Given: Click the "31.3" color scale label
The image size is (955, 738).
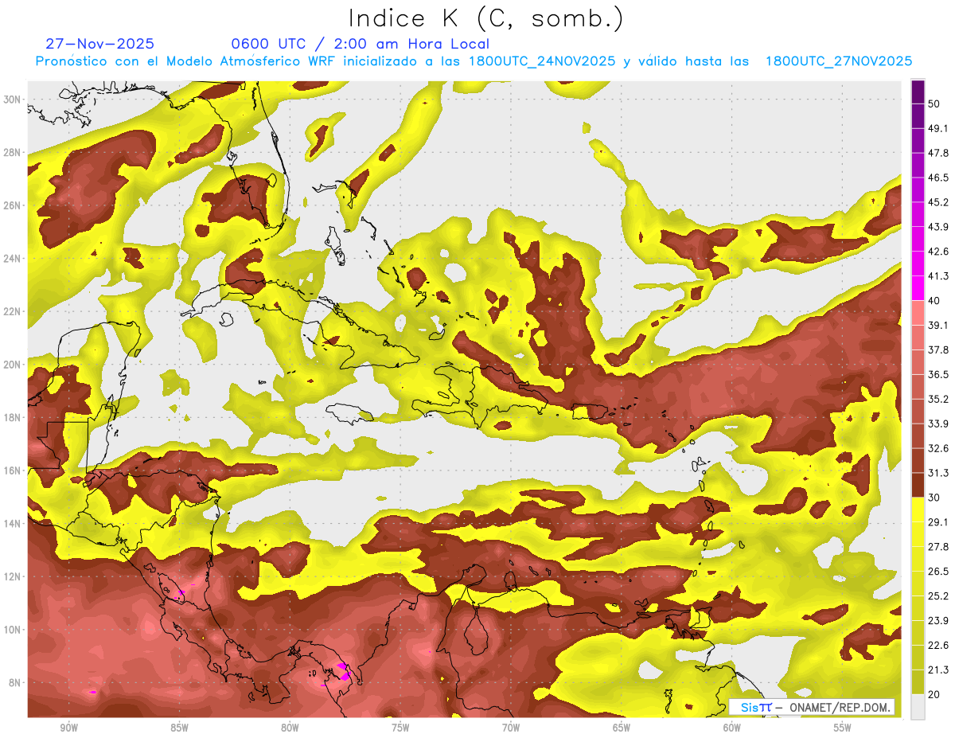Looking at the screenshot, I should [938, 473].
